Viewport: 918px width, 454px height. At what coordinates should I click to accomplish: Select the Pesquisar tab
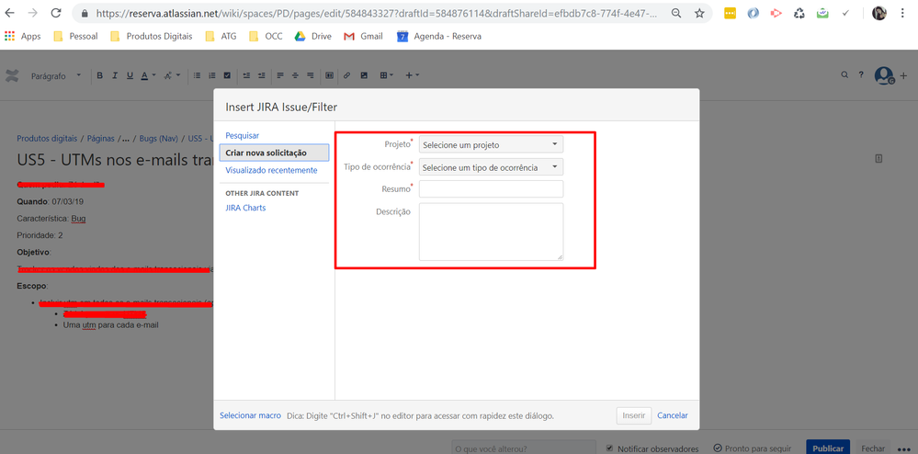click(x=243, y=135)
